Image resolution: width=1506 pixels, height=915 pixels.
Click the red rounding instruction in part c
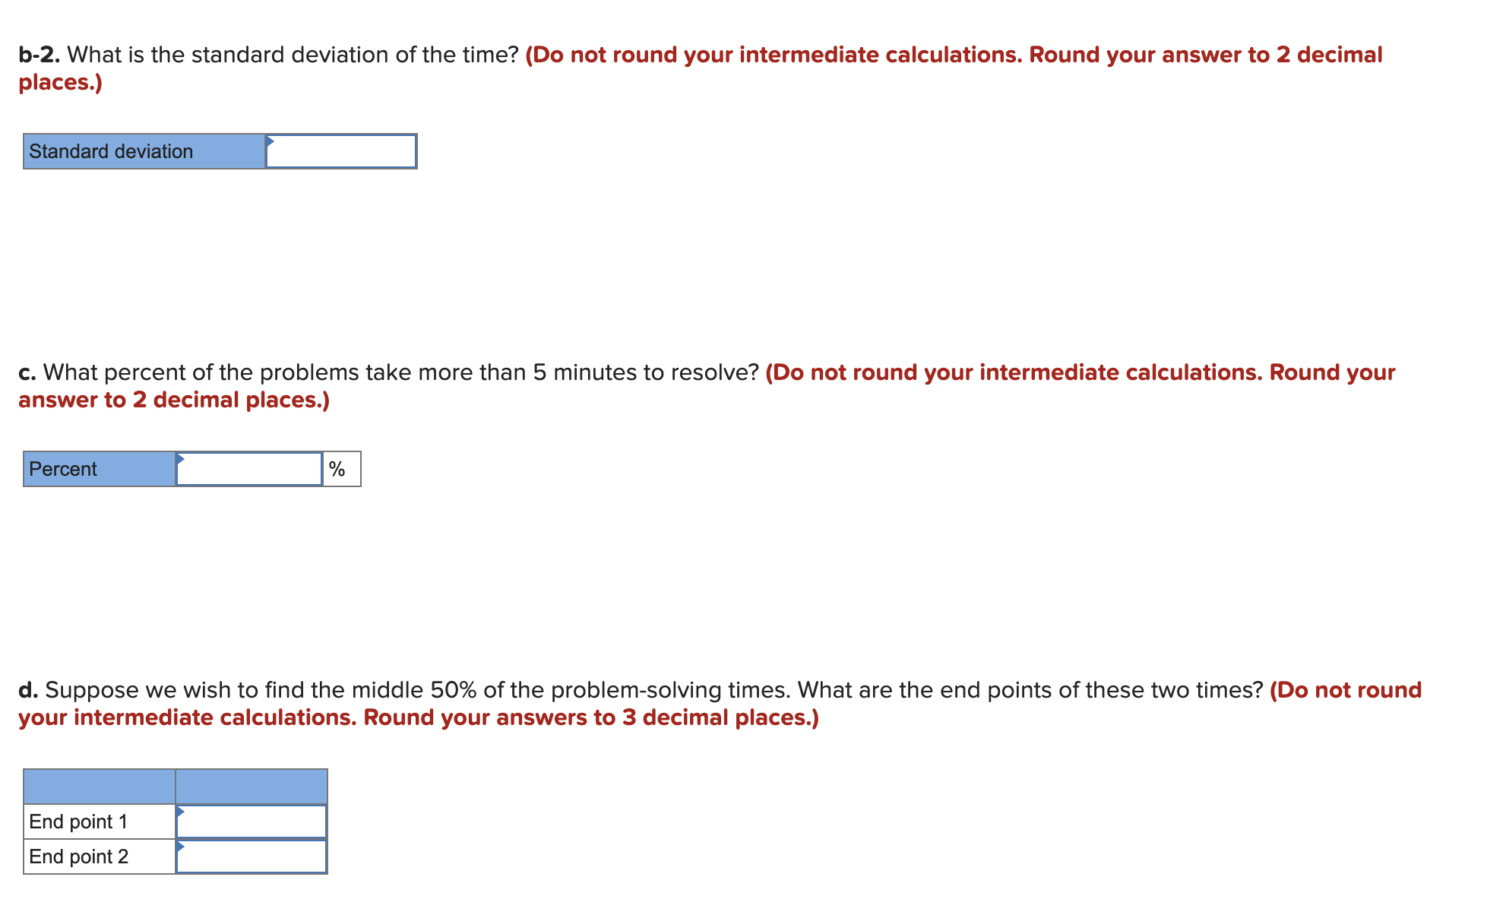click(1064, 372)
